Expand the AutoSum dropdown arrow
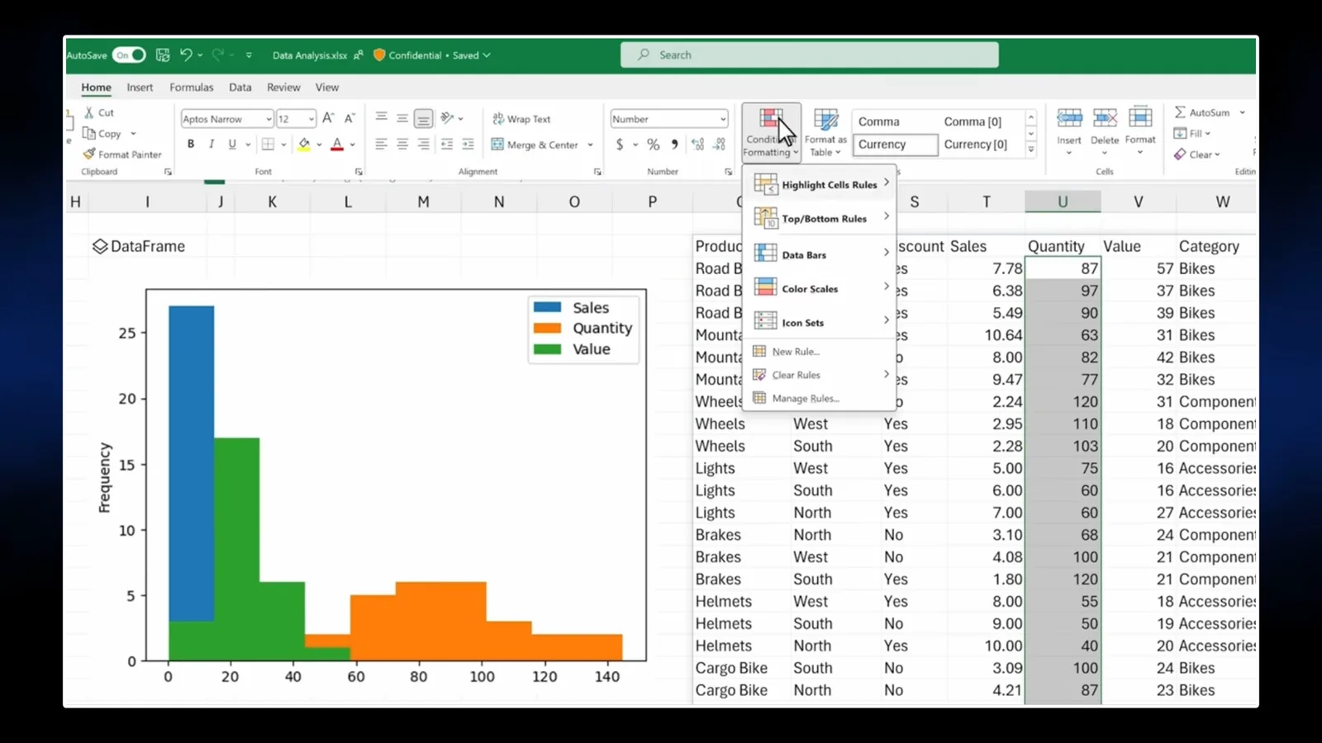 pyautogui.click(x=1242, y=112)
